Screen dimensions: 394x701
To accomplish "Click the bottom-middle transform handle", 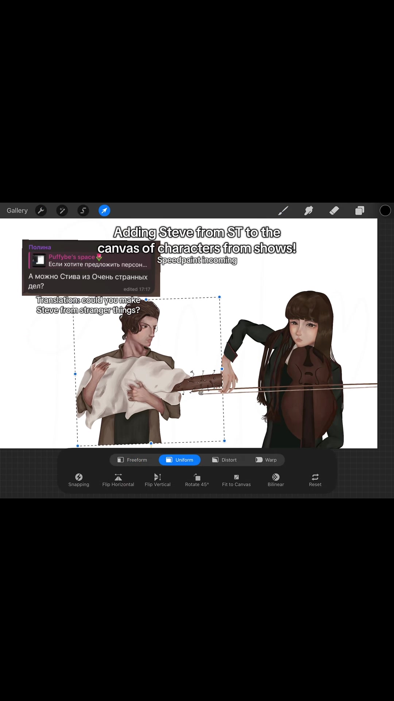I will click(x=151, y=443).
